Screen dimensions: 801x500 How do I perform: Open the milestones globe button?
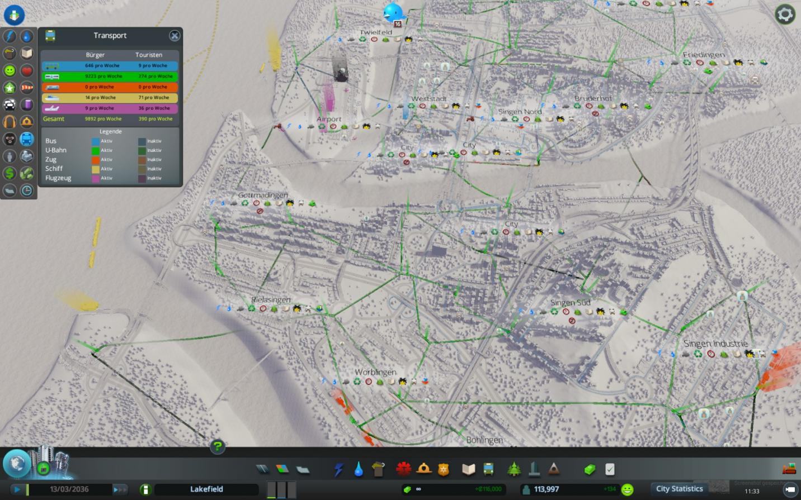pyautogui.click(x=17, y=463)
